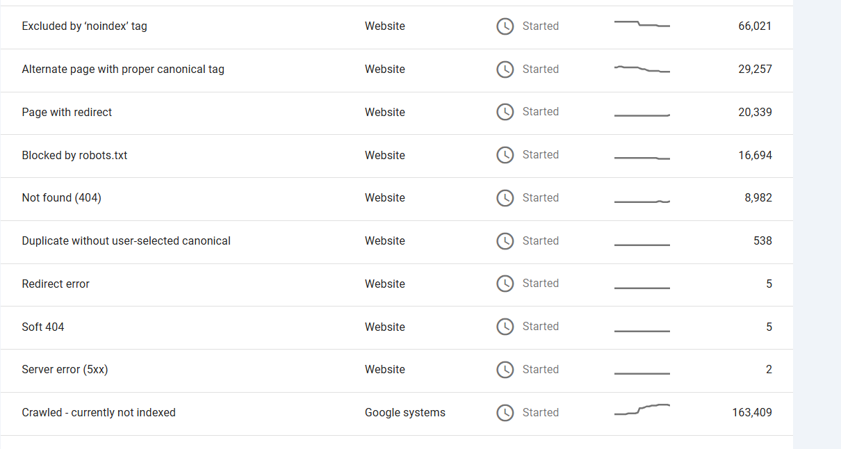
Task: Click the 163,409 pages count
Action: coord(751,413)
